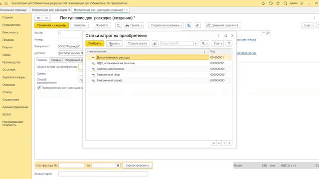This screenshot has height=179, width=319.
Task: Open the history clock icon
Action: click(x=271, y=3)
